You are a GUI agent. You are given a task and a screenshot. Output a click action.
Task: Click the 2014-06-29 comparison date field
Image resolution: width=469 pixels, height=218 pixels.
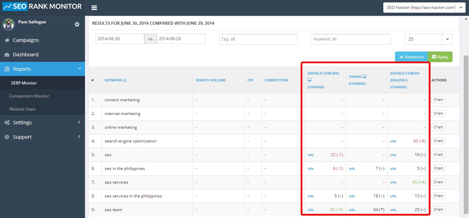181,39
